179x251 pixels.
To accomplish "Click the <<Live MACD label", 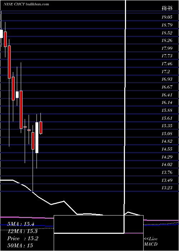I will pyautogui.click(x=151, y=242).
